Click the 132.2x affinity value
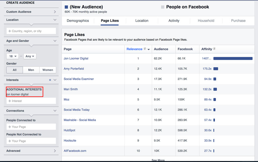 (x=207, y=89)
